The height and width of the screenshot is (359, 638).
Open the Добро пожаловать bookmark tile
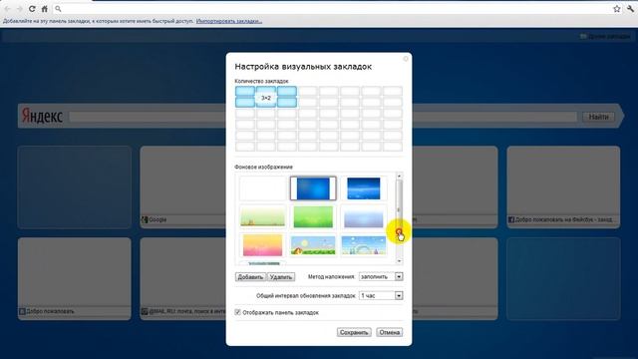point(75,278)
